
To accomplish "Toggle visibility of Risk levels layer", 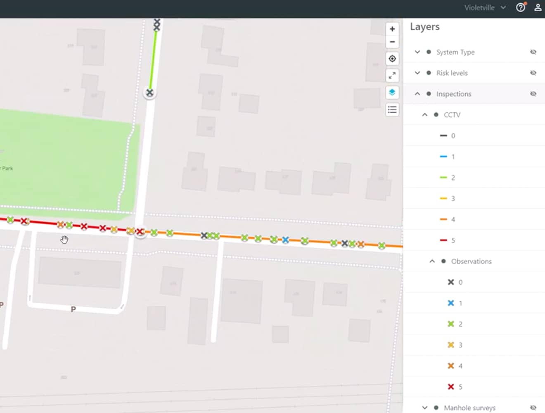I will pos(533,73).
